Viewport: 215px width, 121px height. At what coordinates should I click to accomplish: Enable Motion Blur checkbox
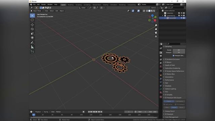point(166,74)
